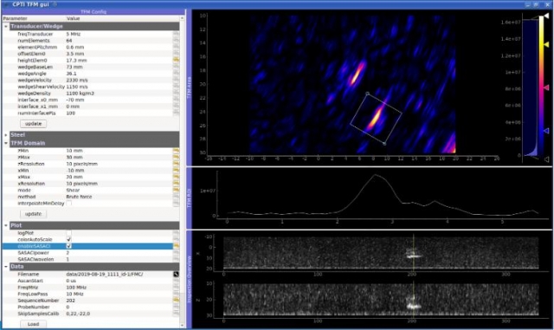This screenshot has height=330, width=554.
Task: Open the file browser icon beside Filename
Action: (x=176, y=274)
